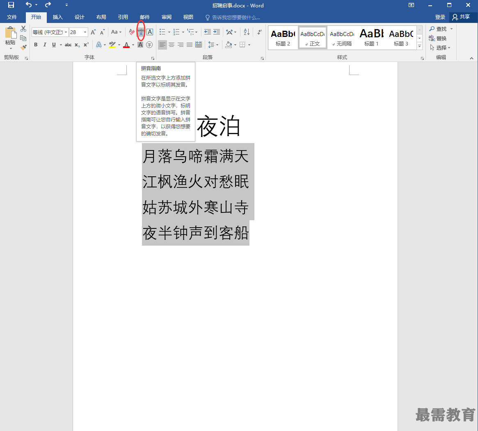Open the font size dropdown showing 28
Screen dimensions: 478x431
[85, 32]
